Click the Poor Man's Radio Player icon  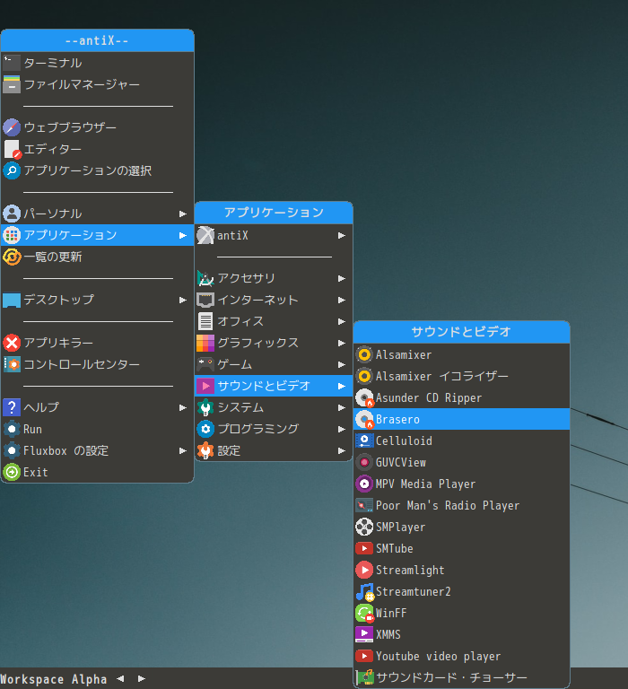click(364, 505)
